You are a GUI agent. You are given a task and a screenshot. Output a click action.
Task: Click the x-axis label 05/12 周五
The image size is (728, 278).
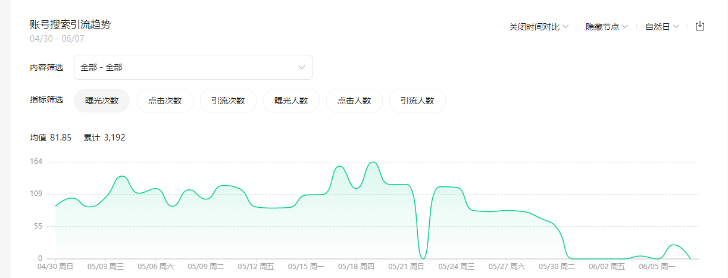255,268
